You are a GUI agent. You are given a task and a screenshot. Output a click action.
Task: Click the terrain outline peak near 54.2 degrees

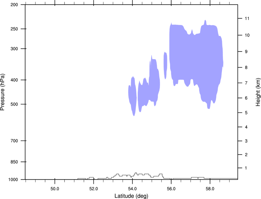(136, 174)
